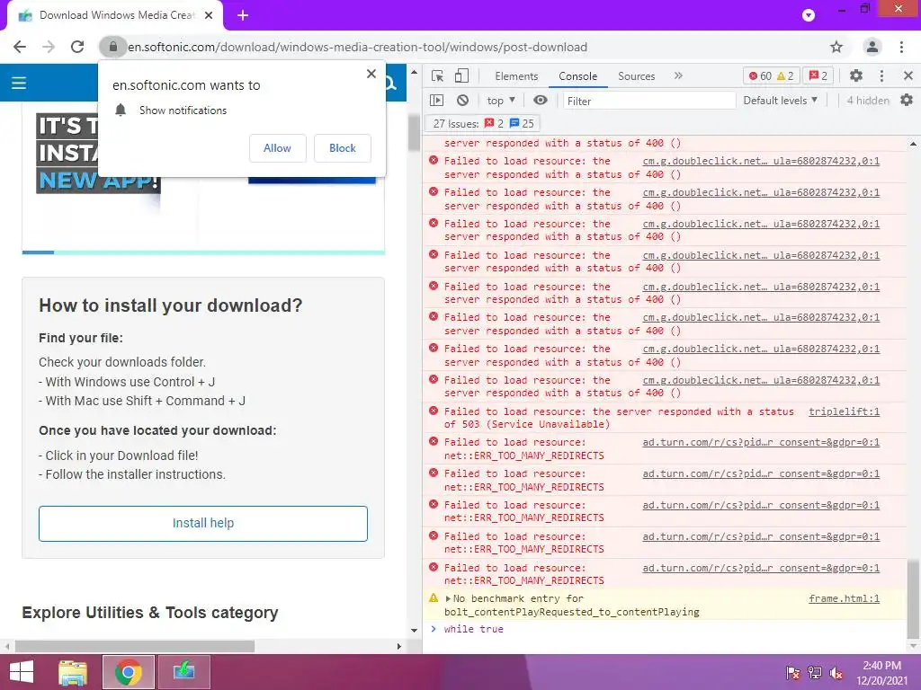Click the browser Forward arrow
This screenshot has height=690, width=921.
tap(49, 47)
